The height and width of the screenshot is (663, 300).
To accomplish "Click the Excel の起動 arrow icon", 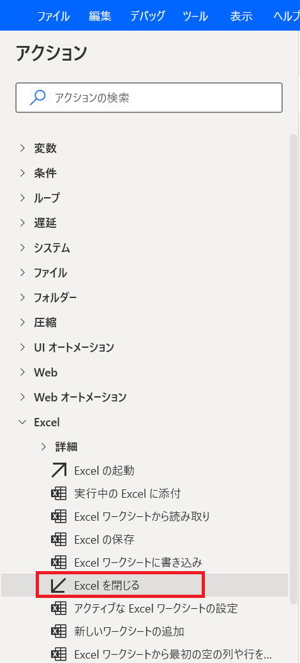I will point(58,470).
